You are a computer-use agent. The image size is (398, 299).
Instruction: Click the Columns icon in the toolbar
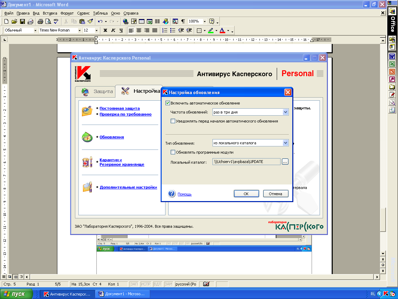point(158,21)
